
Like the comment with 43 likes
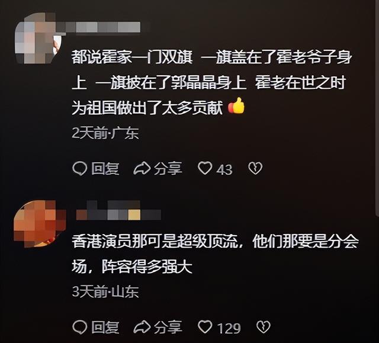(205, 168)
